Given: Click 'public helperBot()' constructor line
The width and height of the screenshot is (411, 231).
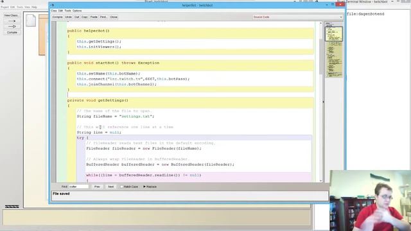Looking at the screenshot, I should click(x=88, y=31).
